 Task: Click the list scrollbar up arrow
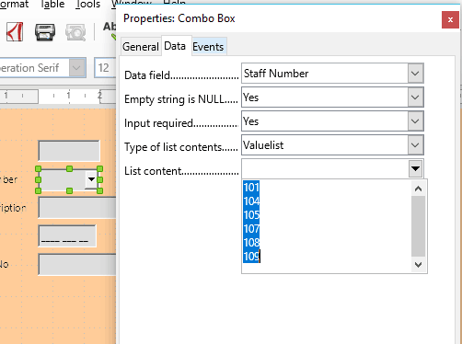[418, 189]
